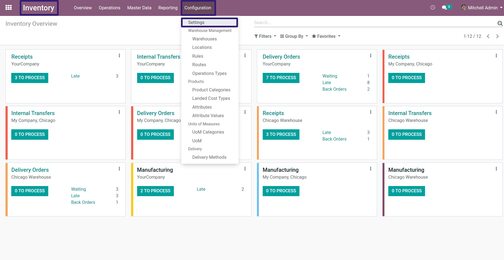Screen dimensions: 504x260
Task: Open kebab menu on Chicago Warehouse Delivery Orders card
Action: point(119,169)
